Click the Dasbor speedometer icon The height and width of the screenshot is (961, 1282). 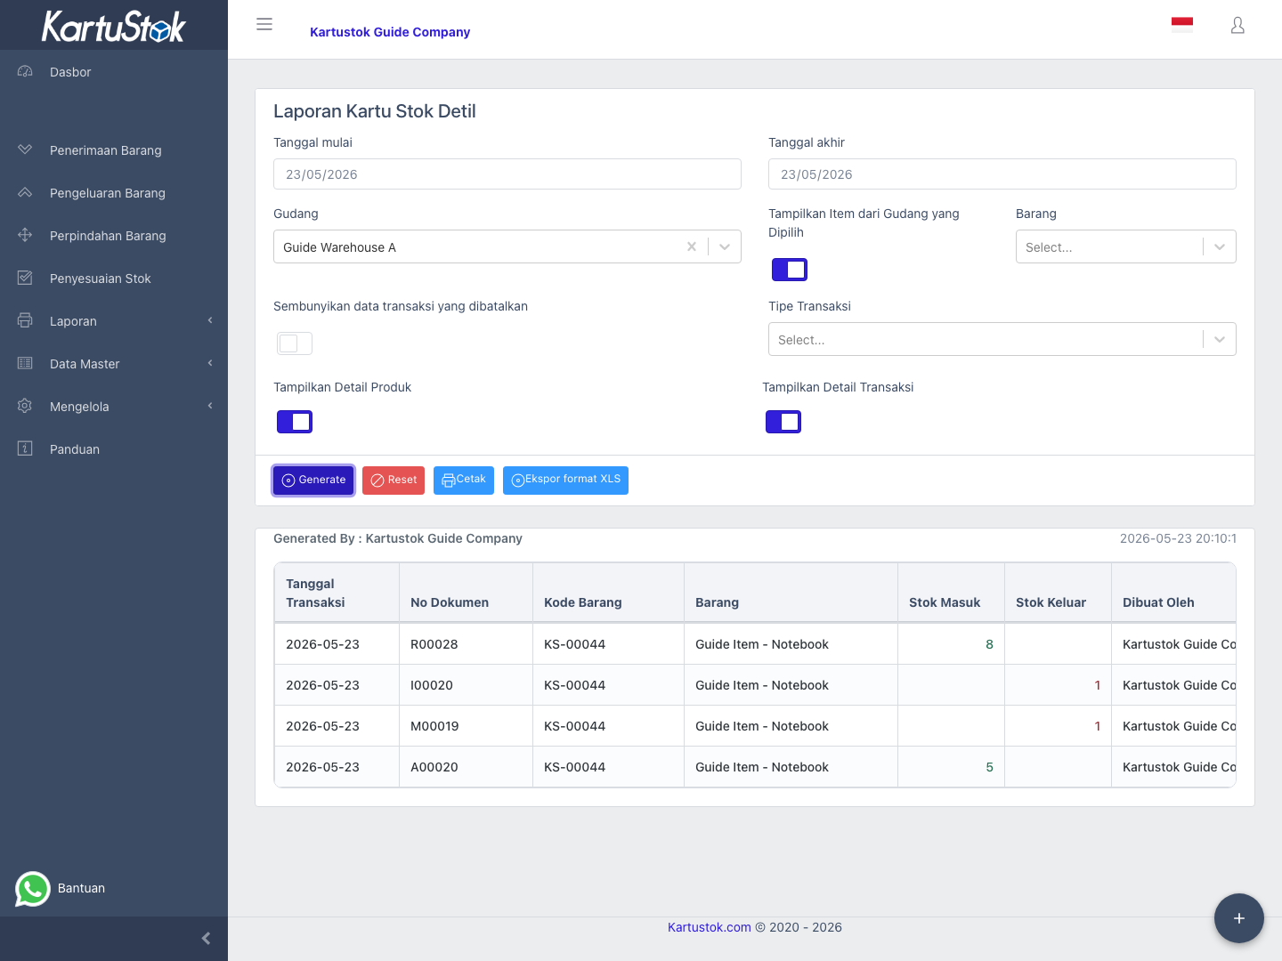(25, 71)
